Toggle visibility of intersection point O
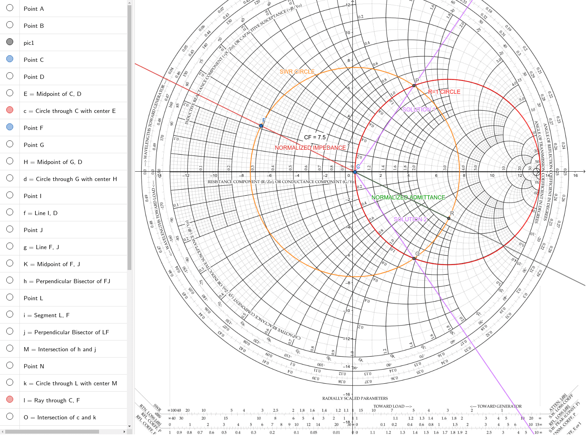 (10, 416)
